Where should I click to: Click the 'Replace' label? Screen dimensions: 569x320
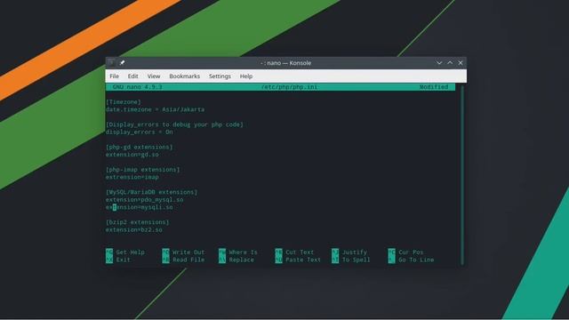tap(242, 260)
